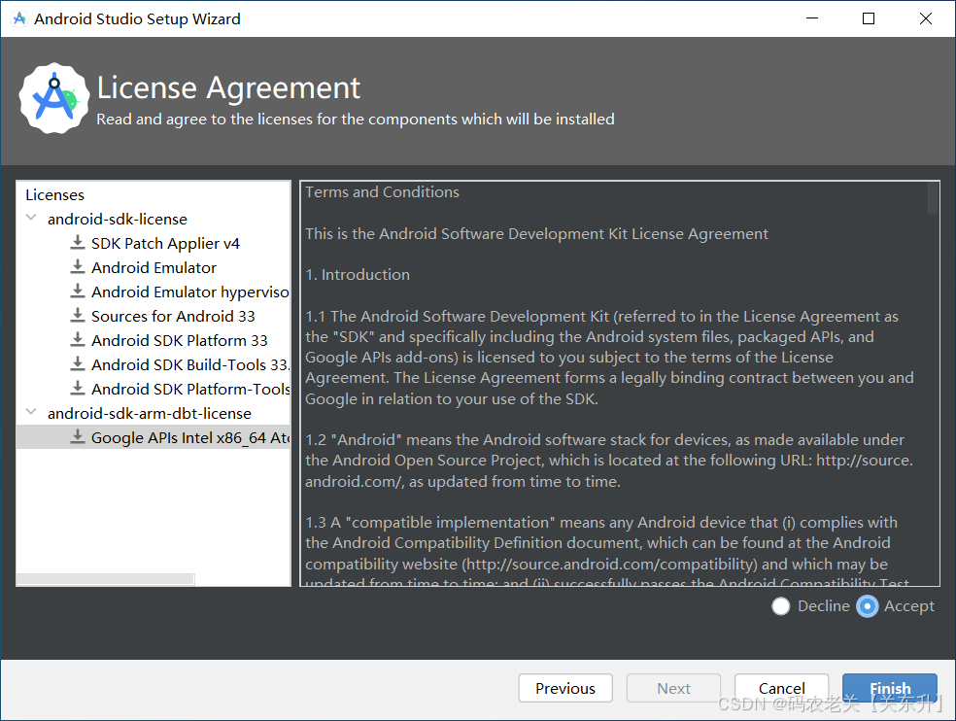Image resolution: width=956 pixels, height=721 pixels.
Task: Click the disabled Next button
Action: point(673,688)
